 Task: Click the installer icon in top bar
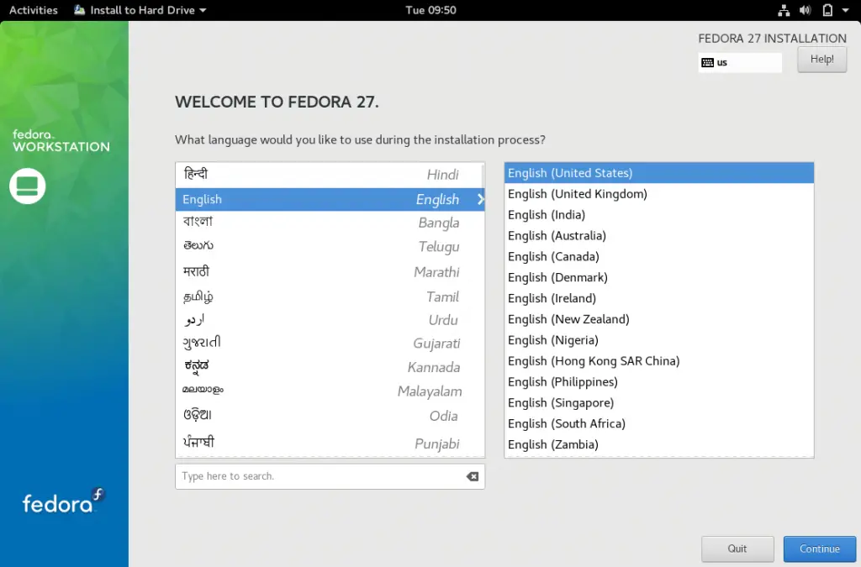tap(80, 10)
